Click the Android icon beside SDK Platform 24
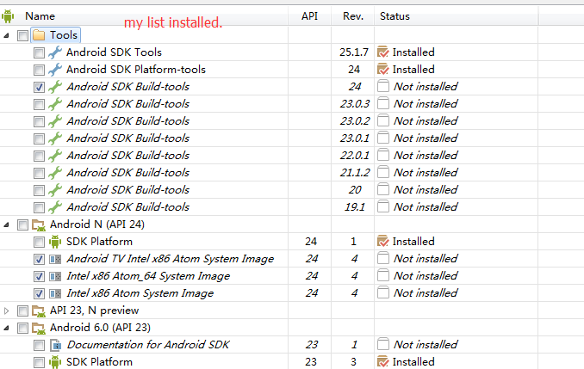 click(55, 242)
